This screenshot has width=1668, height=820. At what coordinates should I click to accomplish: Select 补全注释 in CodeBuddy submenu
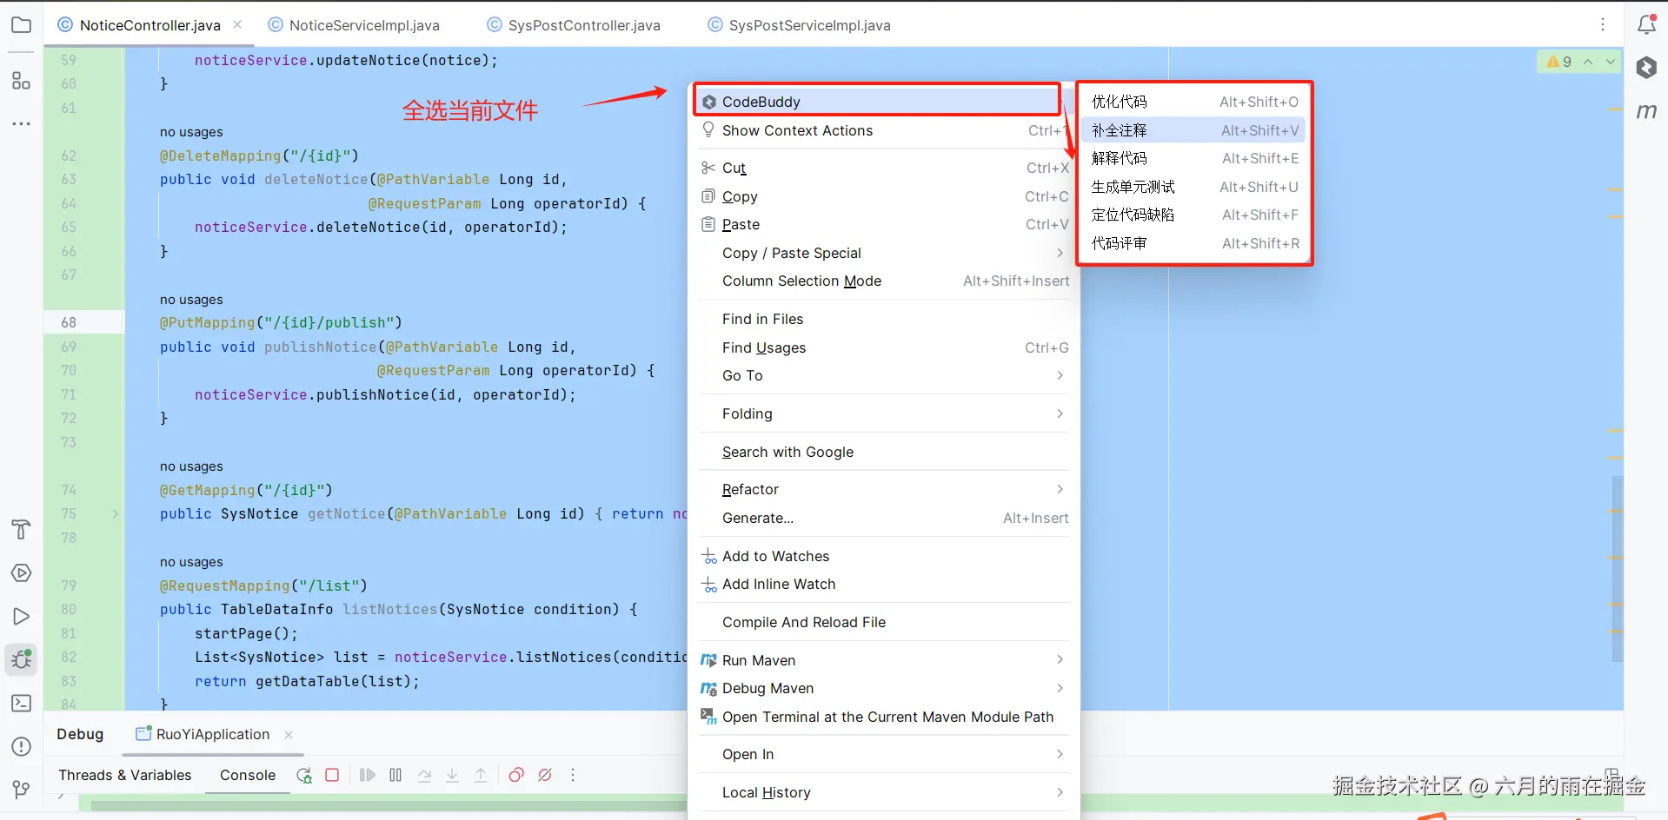1194,130
